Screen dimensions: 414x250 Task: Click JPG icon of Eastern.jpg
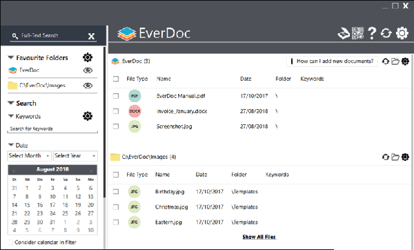click(134, 222)
